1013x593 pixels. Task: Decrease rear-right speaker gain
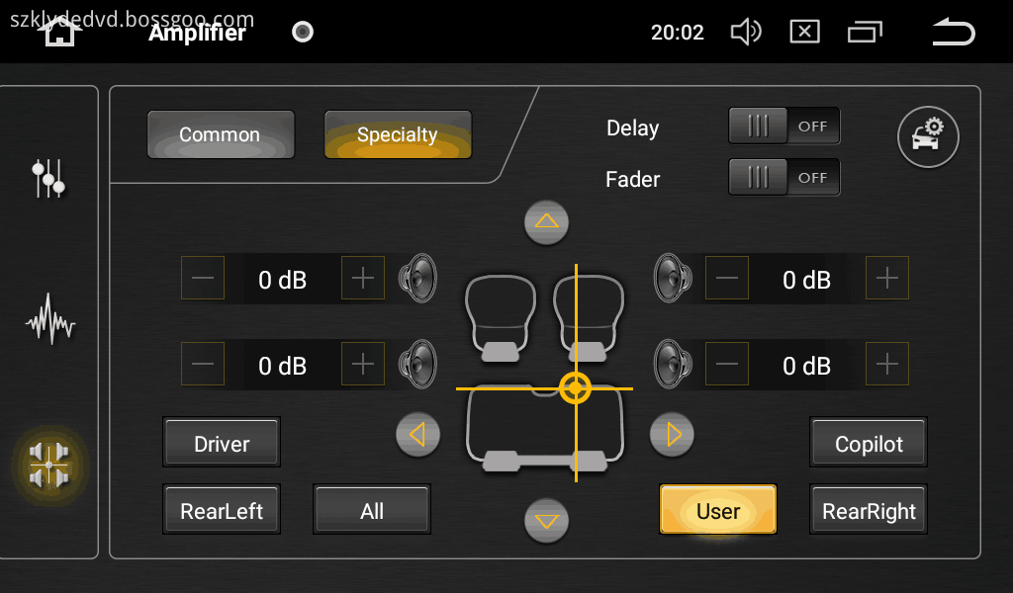[x=727, y=364]
